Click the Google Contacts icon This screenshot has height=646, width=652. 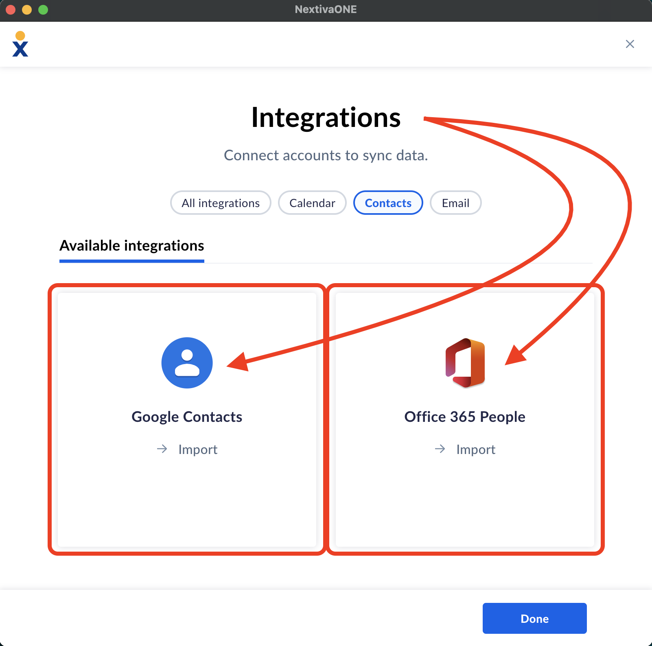tap(187, 362)
